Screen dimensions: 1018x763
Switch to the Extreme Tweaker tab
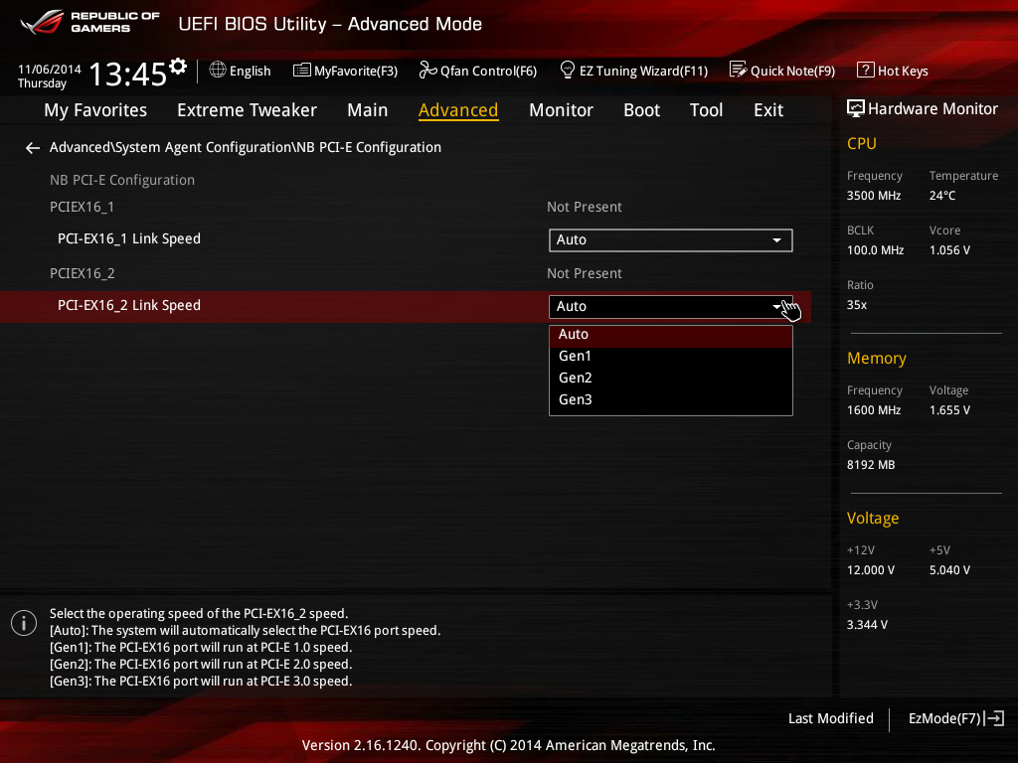pyautogui.click(x=247, y=110)
